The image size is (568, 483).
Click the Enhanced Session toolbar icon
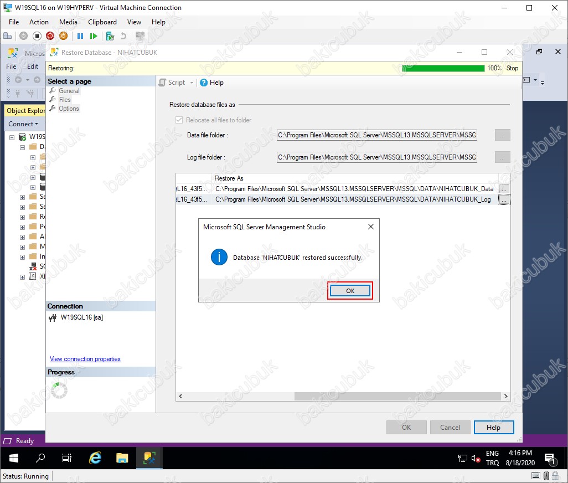pyautogui.click(x=140, y=36)
